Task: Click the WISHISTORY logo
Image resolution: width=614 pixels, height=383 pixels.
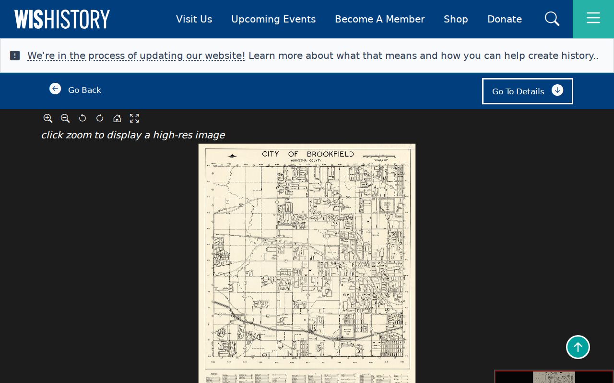Action: click(x=62, y=19)
